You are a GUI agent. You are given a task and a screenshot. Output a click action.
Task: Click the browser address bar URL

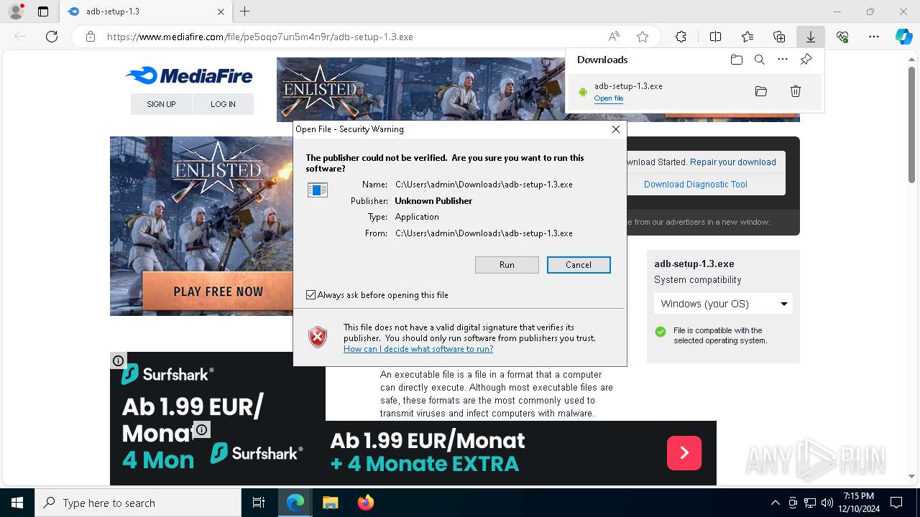260,37
